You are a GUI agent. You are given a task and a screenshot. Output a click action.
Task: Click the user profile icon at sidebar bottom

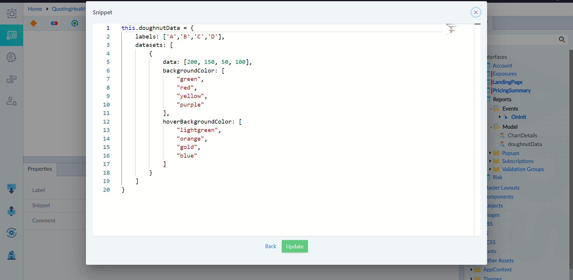[x=11, y=255]
